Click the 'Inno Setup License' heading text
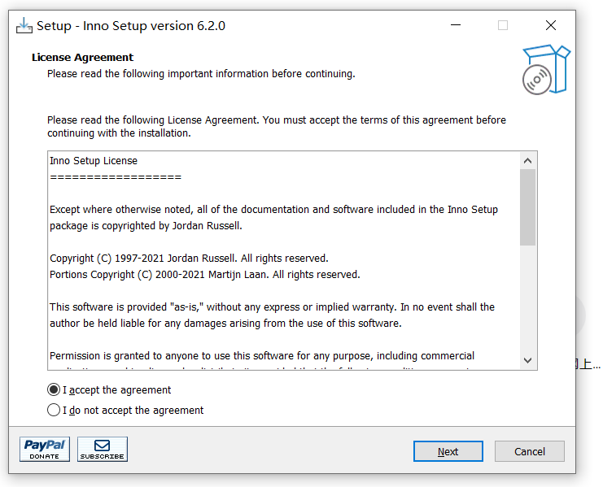Screen dimensions: 603x487 click(x=94, y=160)
